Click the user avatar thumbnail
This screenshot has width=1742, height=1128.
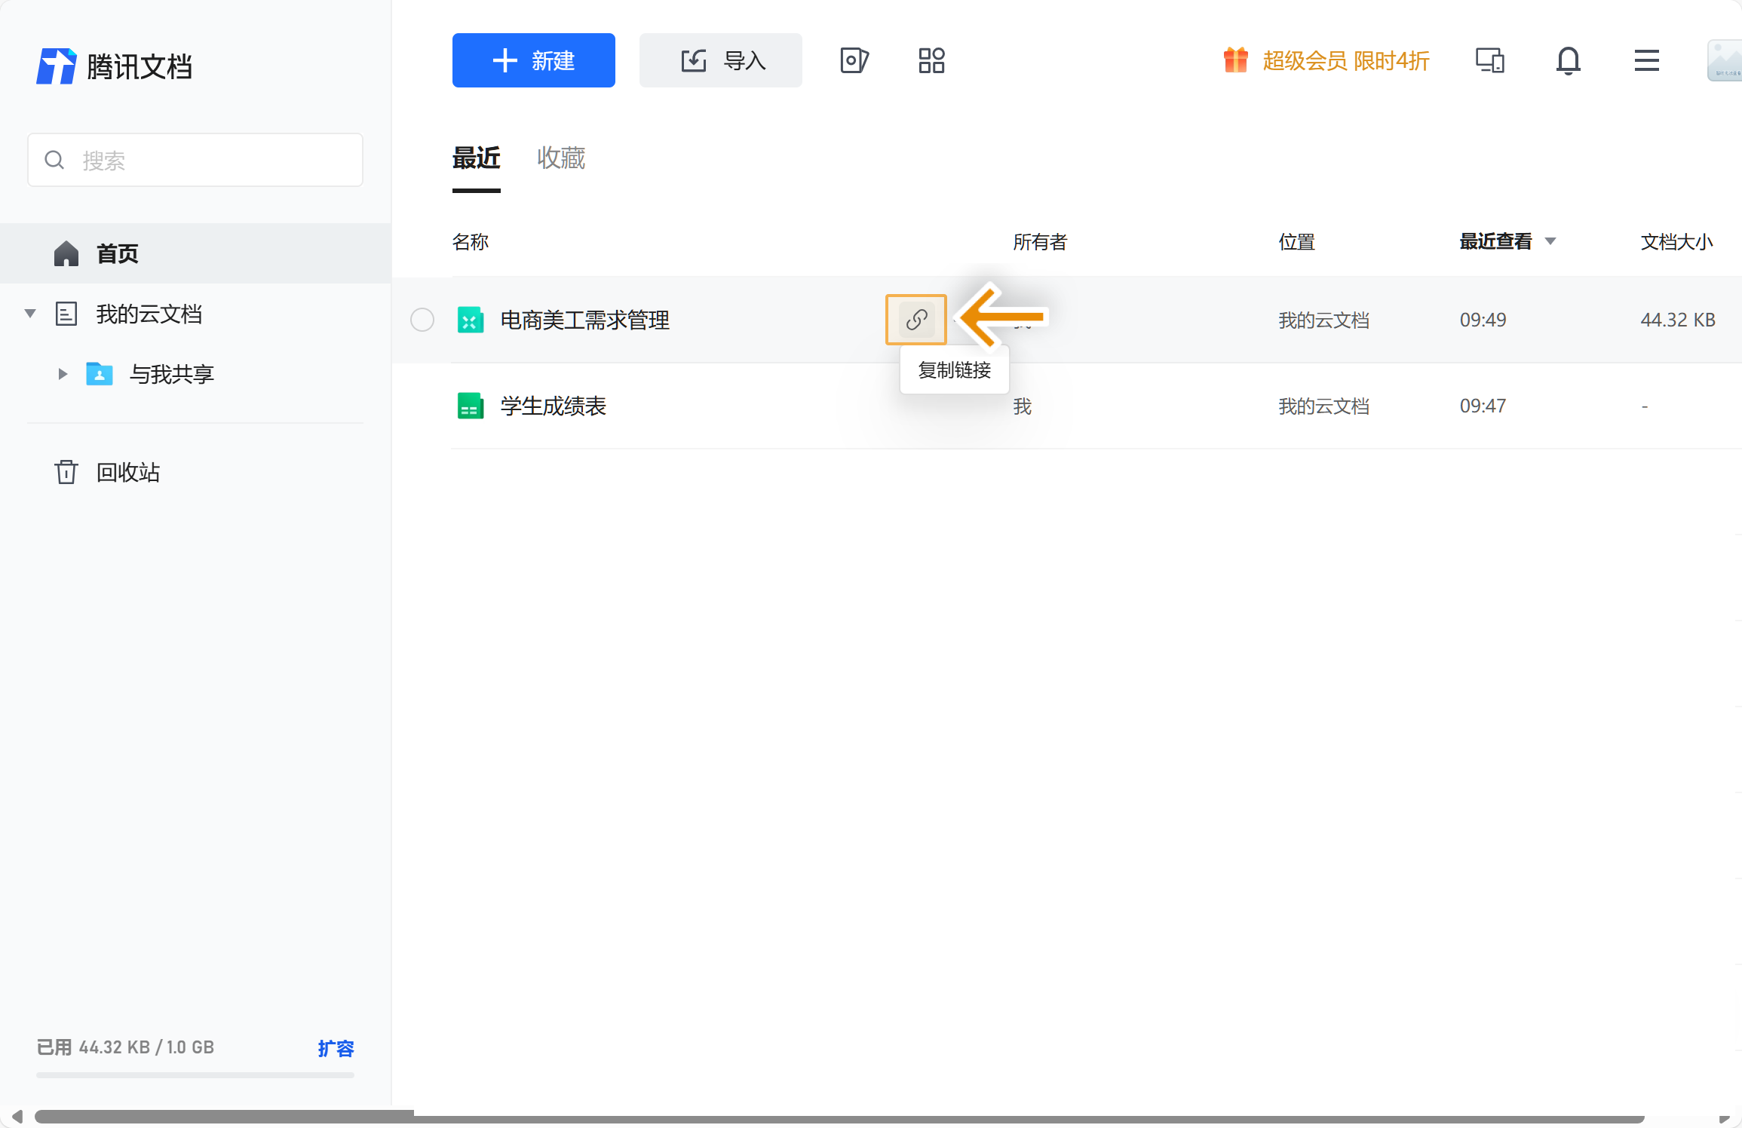(1725, 60)
